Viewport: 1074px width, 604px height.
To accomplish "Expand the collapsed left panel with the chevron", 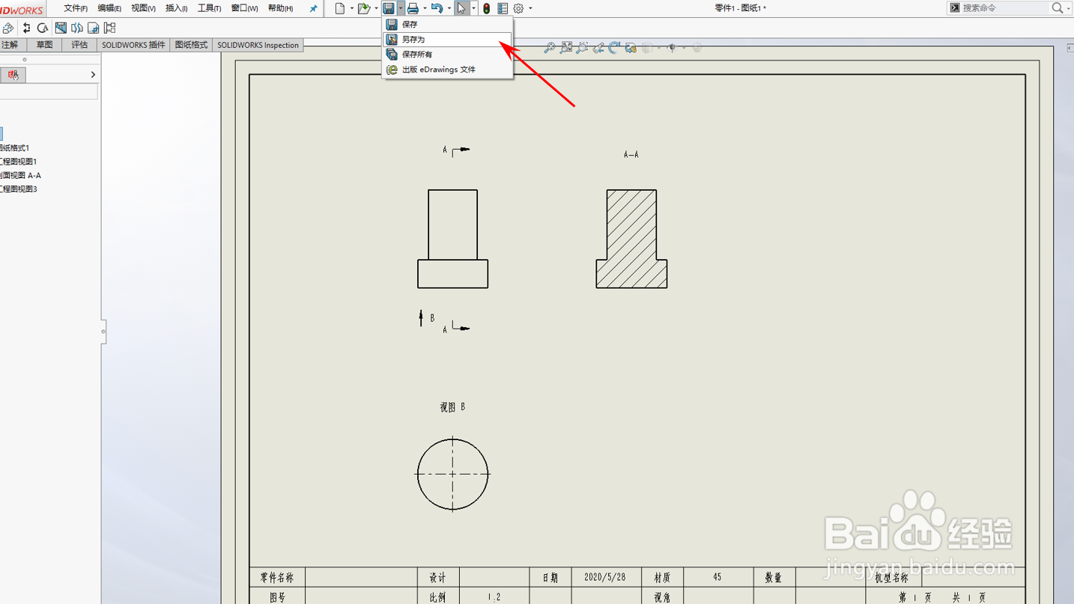I will click(x=93, y=74).
